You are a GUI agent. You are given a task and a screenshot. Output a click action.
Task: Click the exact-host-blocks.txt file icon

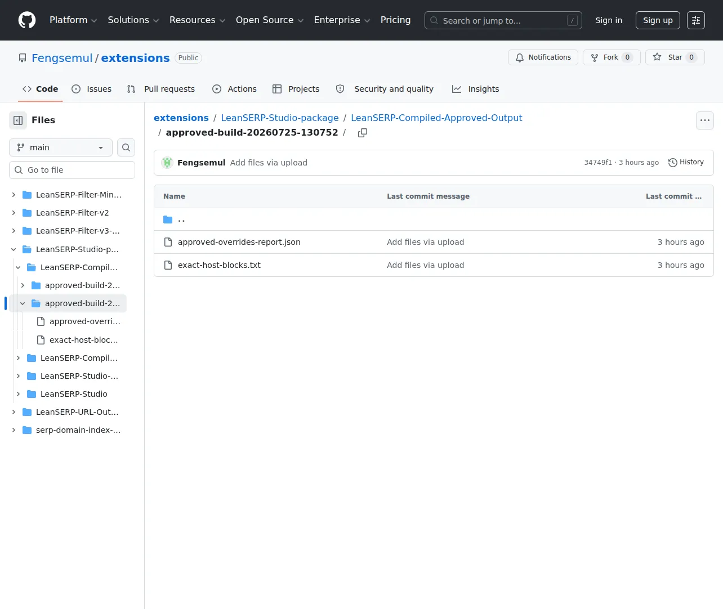point(168,265)
